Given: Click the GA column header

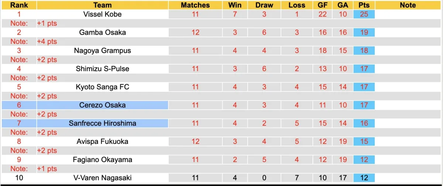Looking at the screenshot, I should click(343, 5).
